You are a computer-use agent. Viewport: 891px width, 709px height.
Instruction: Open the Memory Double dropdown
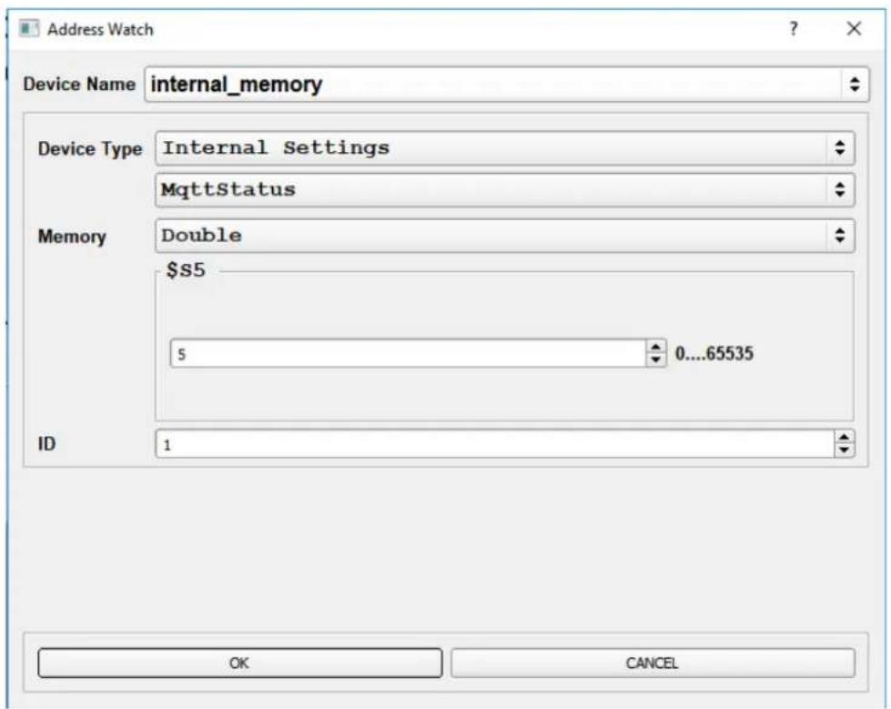click(x=504, y=236)
